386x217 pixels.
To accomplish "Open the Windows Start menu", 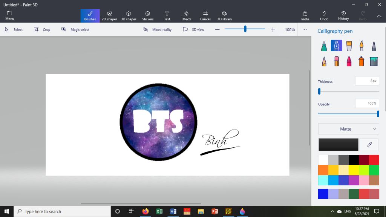I will pyautogui.click(x=7, y=211).
